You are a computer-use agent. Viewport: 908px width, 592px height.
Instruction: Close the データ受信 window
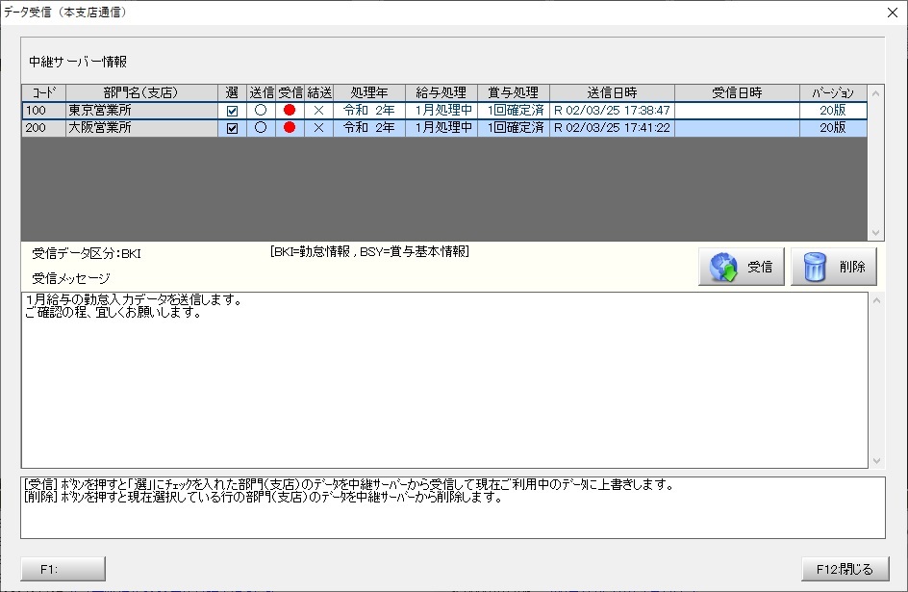pyautogui.click(x=893, y=13)
